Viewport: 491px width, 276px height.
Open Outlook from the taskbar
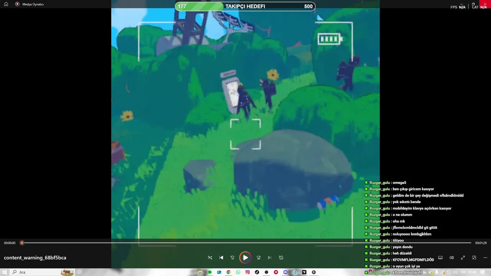219,272
